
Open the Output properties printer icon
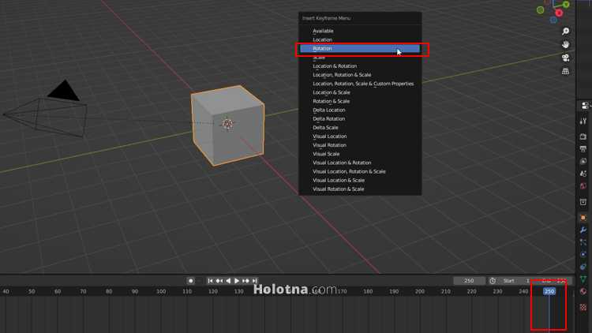coord(583,149)
